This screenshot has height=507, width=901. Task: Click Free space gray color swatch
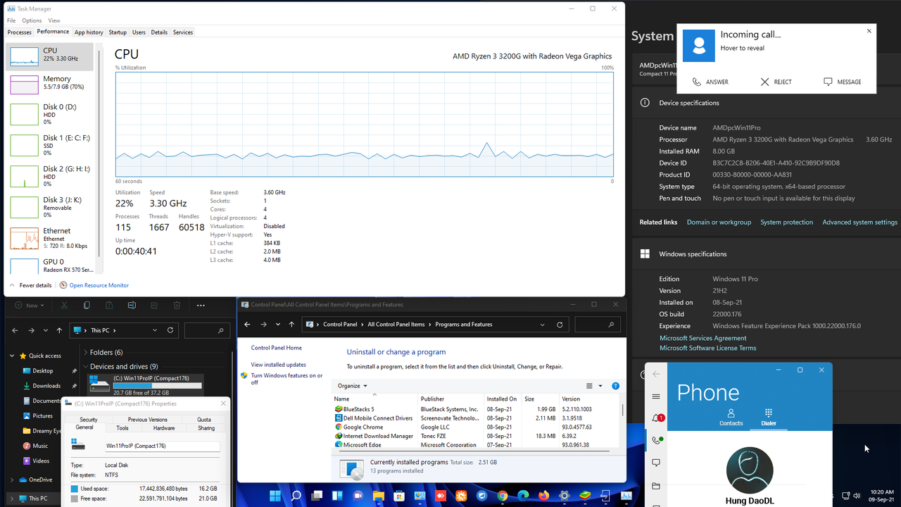pyautogui.click(x=75, y=499)
